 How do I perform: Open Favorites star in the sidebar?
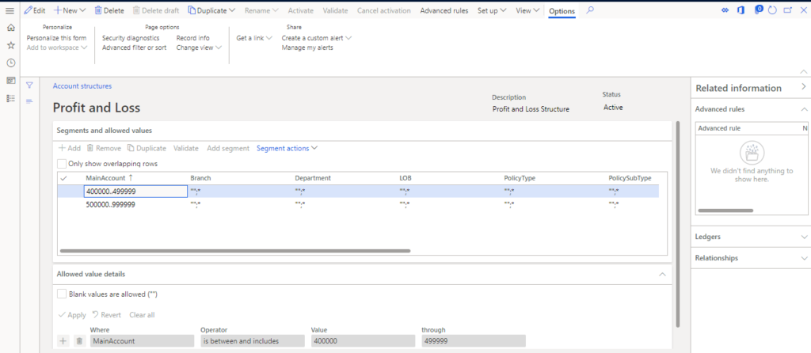(x=10, y=45)
